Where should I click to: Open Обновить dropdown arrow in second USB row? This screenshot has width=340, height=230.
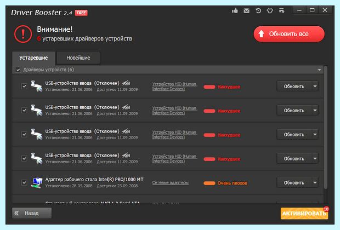point(315,110)
